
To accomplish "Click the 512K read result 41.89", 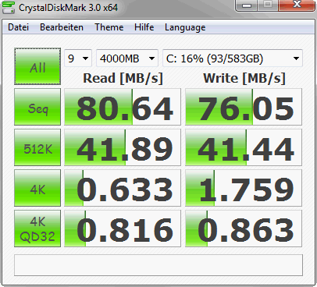I will (x=123, y=147).
